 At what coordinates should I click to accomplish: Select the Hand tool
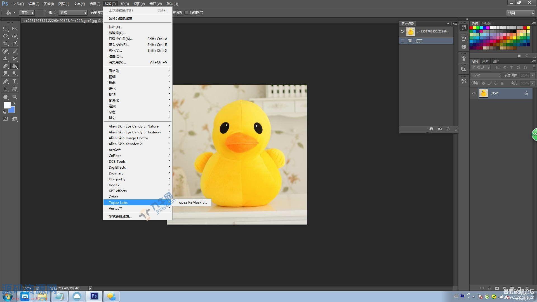[x=5, y=97]
